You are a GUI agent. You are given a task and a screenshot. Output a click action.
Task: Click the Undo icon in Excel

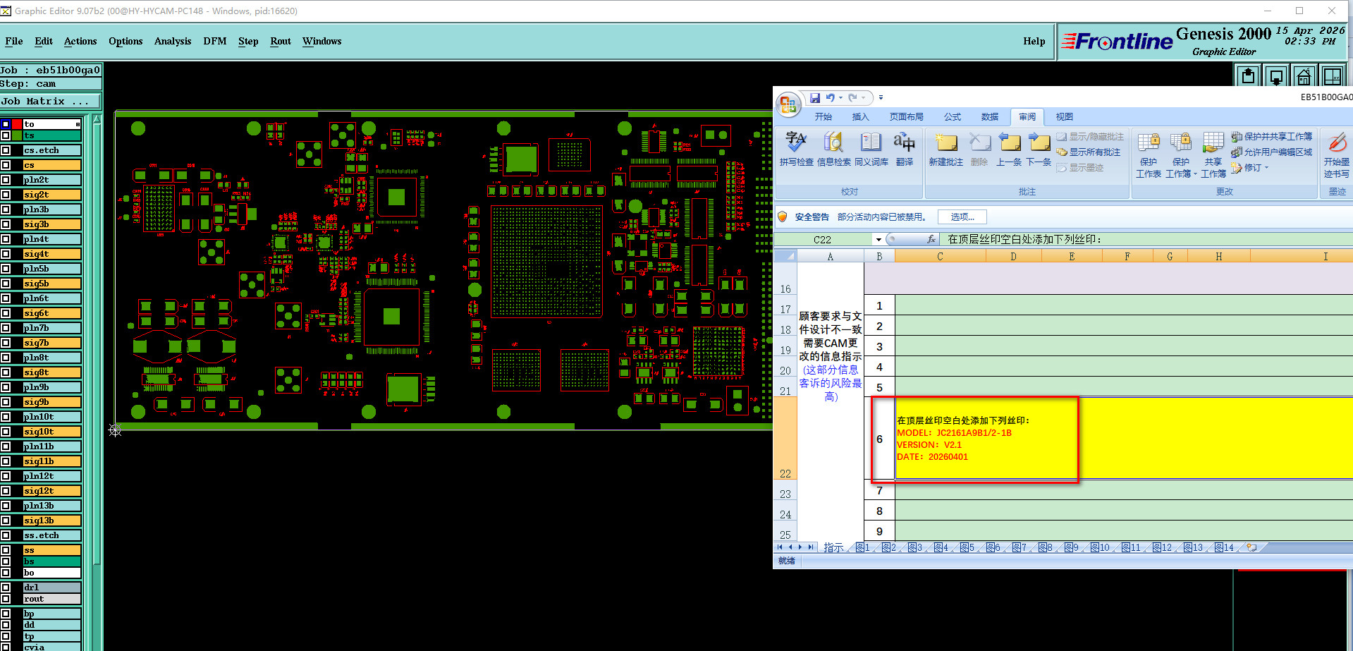[x=831, y=98]
